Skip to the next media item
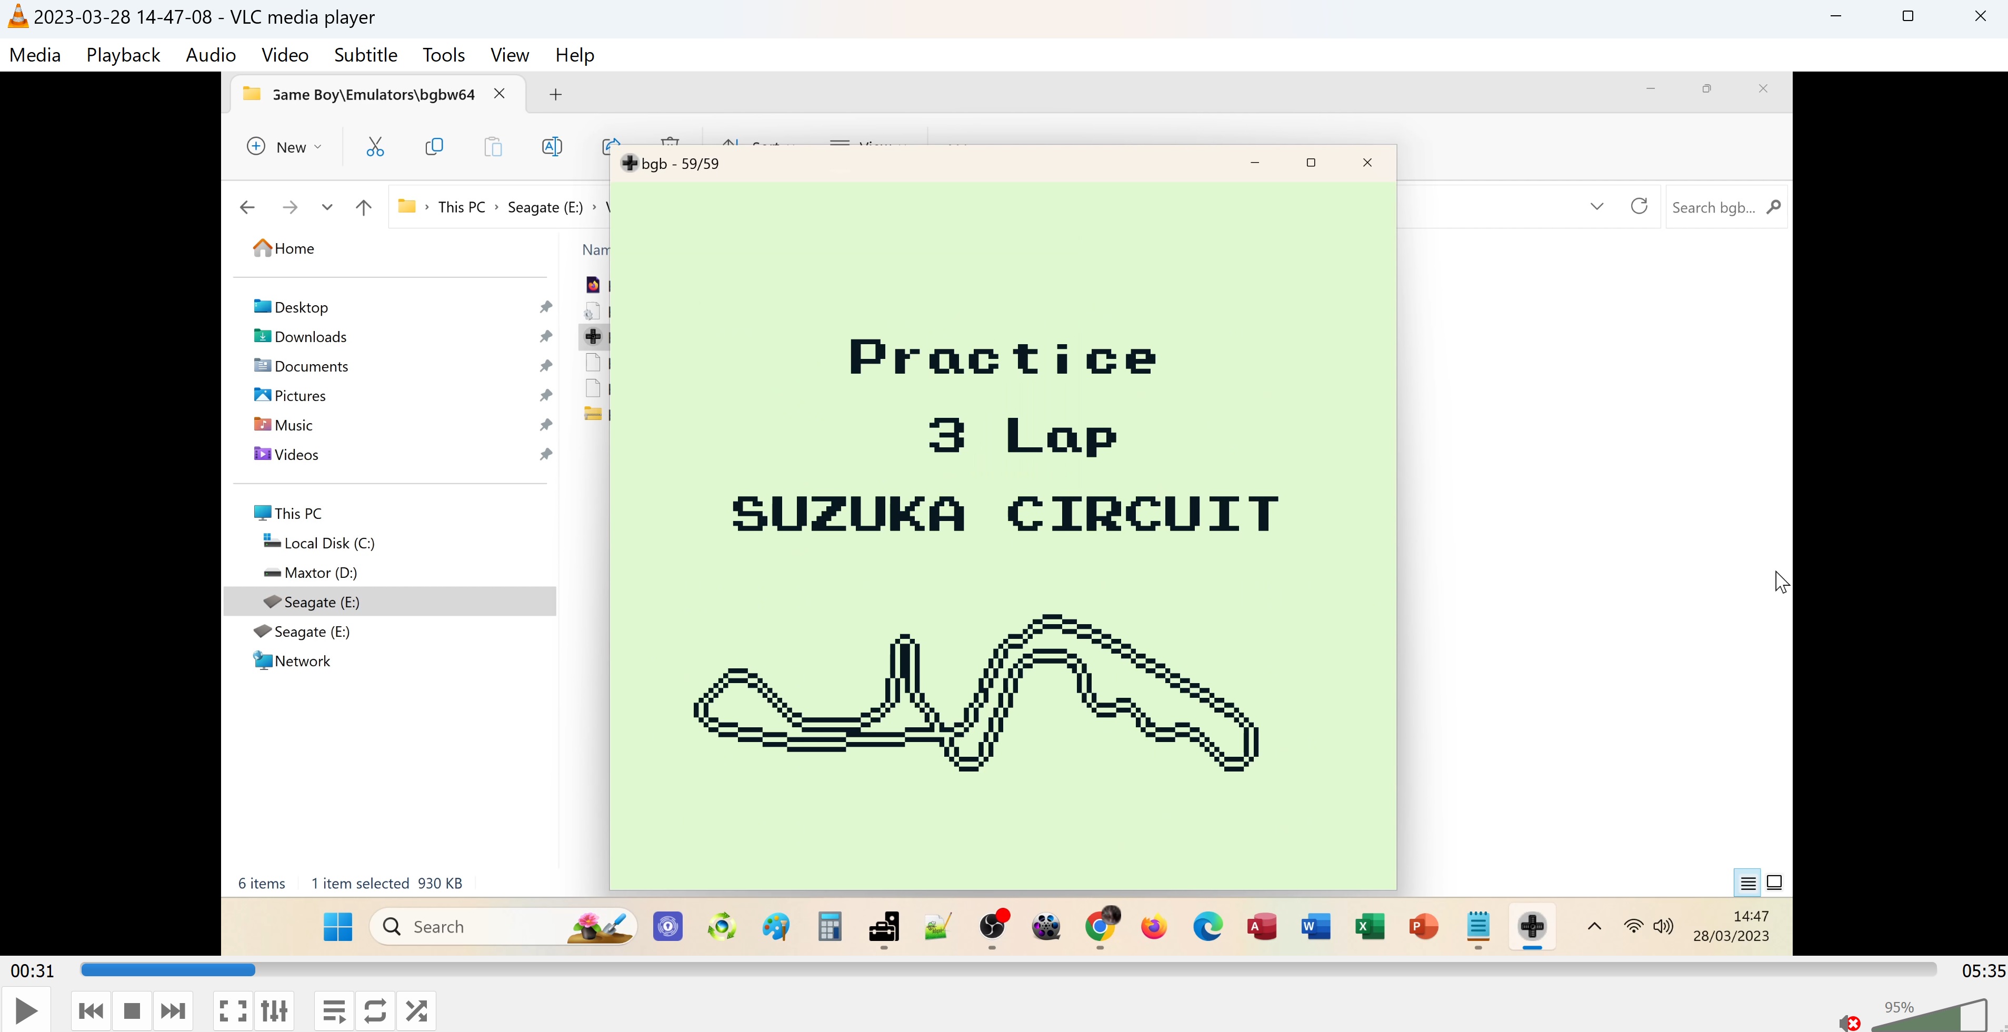 pos(173,1011)
